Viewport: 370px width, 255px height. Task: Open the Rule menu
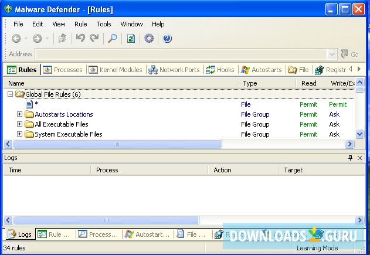[x=81, y=24]
